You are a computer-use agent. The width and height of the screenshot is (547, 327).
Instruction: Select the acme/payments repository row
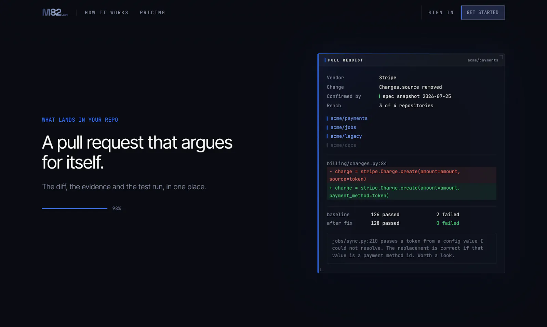point(347,118)
